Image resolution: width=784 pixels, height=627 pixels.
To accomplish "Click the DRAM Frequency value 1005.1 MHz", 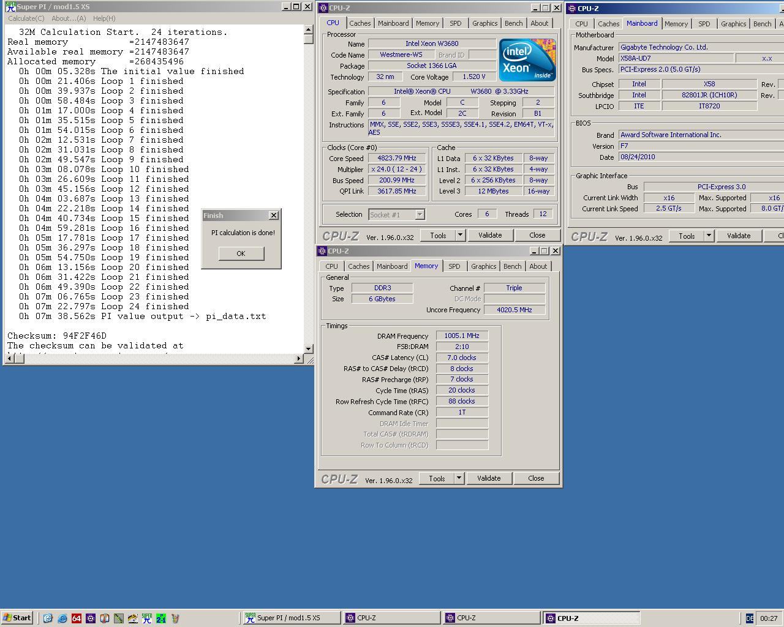I will click(x=462, y=336).
